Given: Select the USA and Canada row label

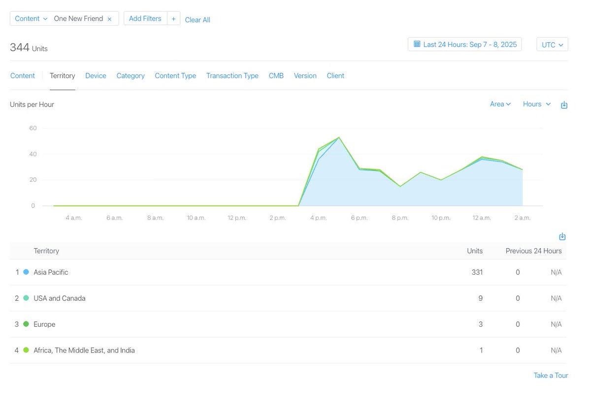Looking at the screenshot, I should click(x=60, y=298).
